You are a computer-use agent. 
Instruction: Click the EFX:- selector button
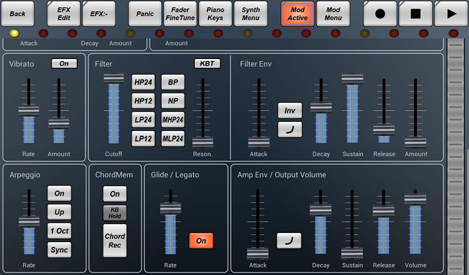pos(99,13)
